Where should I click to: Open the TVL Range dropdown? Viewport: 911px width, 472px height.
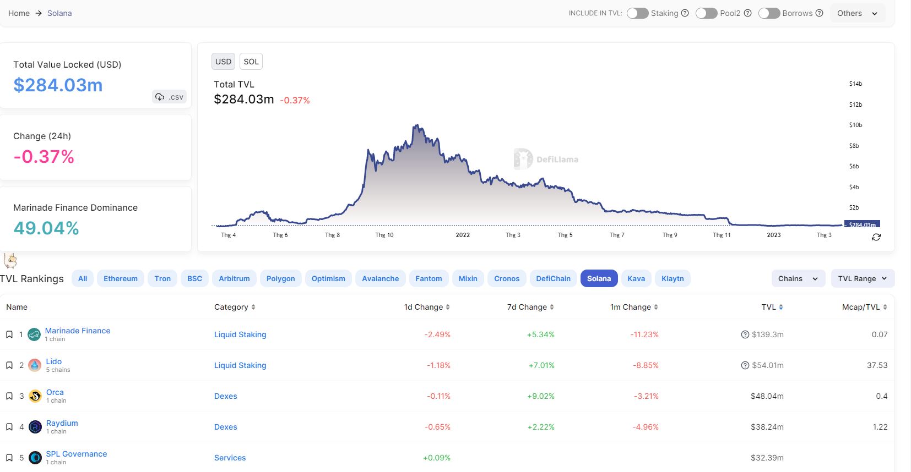863,278
